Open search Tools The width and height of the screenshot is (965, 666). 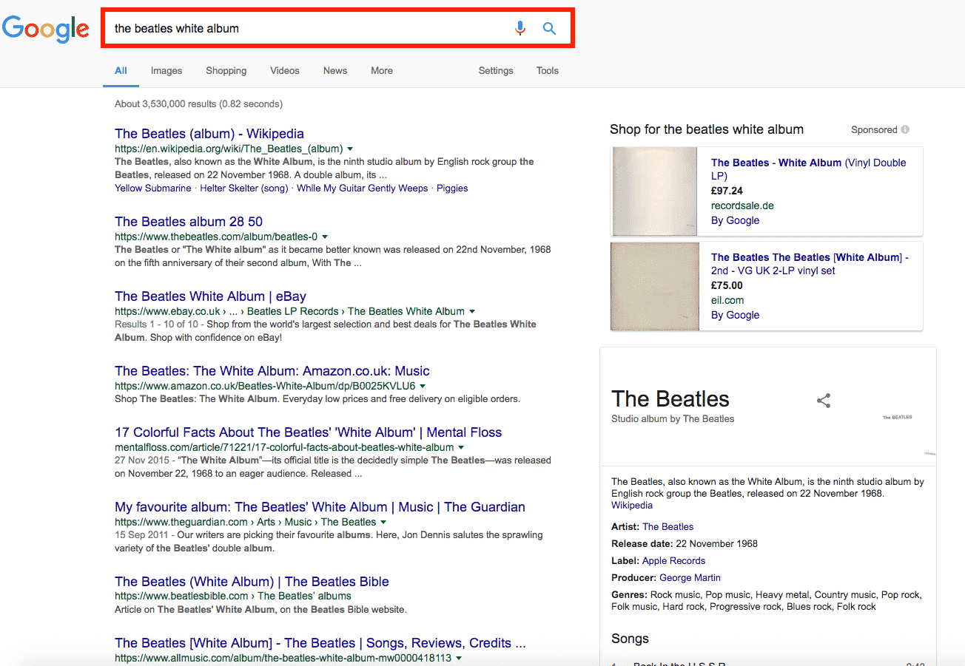(548, 71)
